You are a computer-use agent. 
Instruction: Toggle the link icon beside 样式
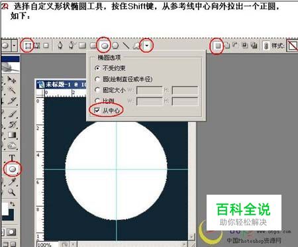[266, 46]
